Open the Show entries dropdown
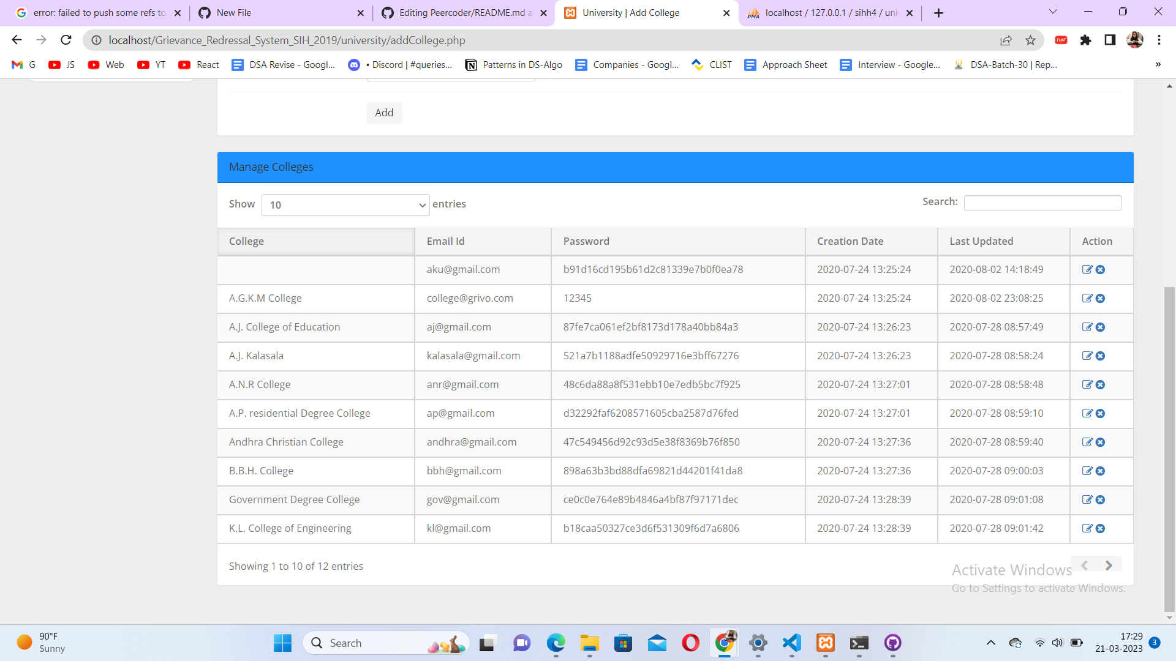The image size is (1176, 661). [x=345, y=205]
